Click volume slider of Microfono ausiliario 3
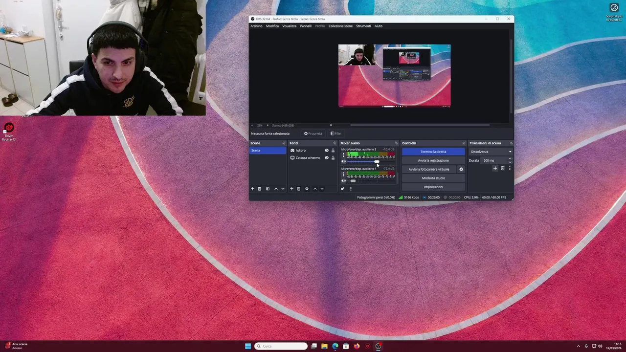 point(371,161)
